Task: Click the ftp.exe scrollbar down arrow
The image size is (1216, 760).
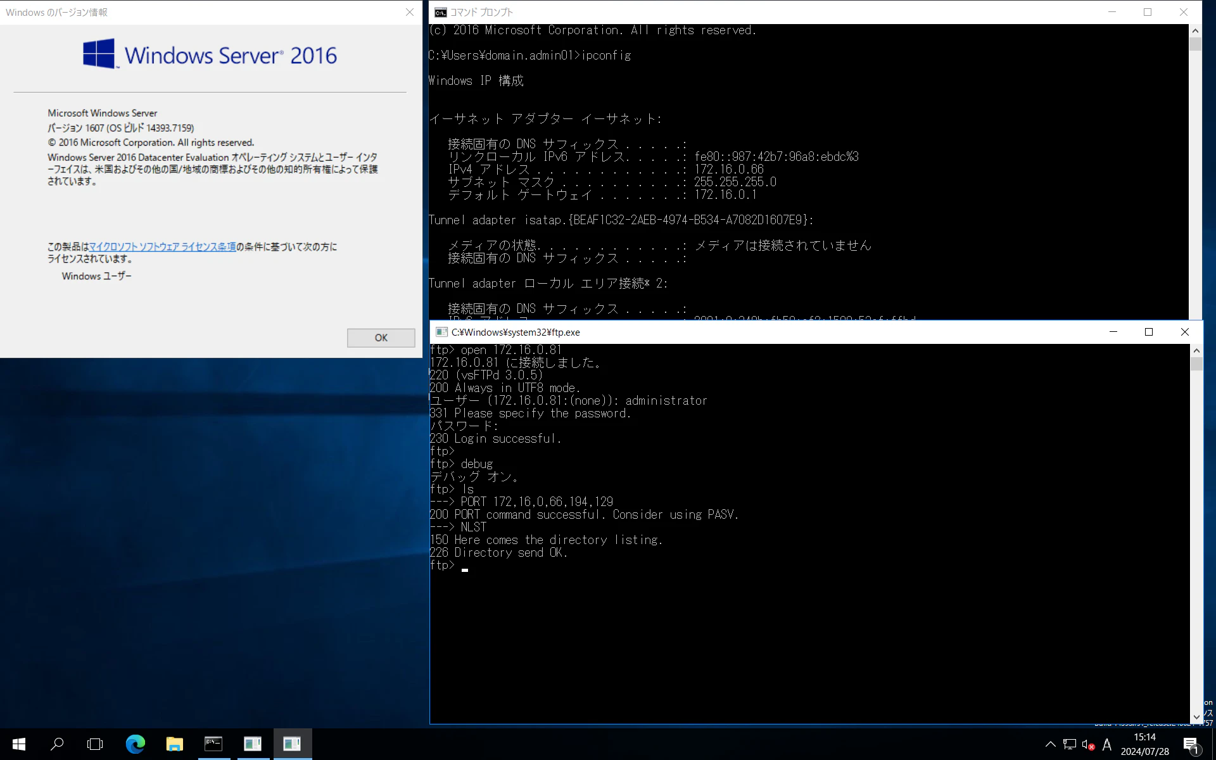Action: click(x=1196, y=717)
